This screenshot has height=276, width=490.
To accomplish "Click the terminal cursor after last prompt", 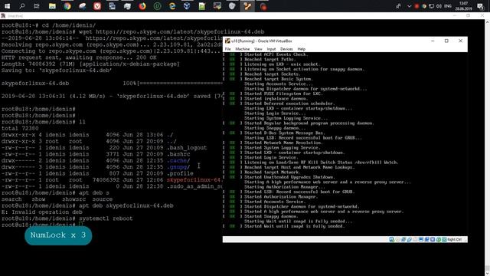I will tap(80, 225).
